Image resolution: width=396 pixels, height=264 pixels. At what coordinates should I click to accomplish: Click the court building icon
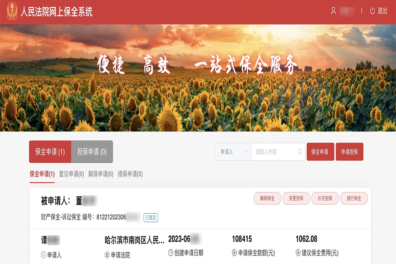coord(107,255)
